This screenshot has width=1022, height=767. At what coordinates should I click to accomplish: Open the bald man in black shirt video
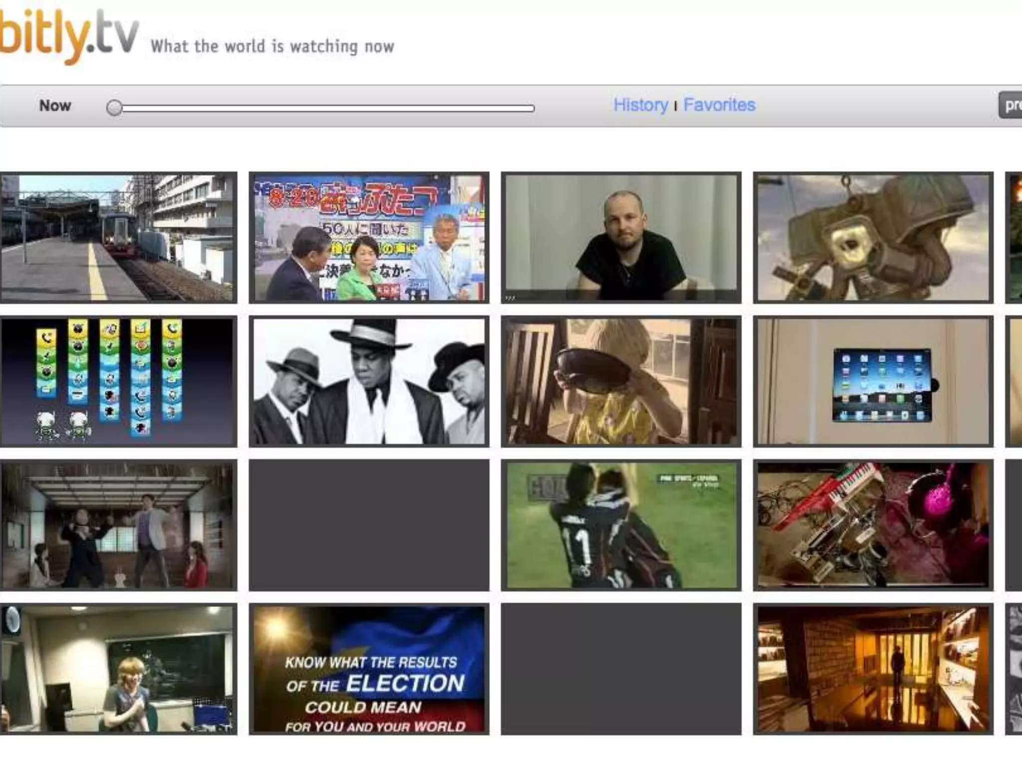pos(621,238)
